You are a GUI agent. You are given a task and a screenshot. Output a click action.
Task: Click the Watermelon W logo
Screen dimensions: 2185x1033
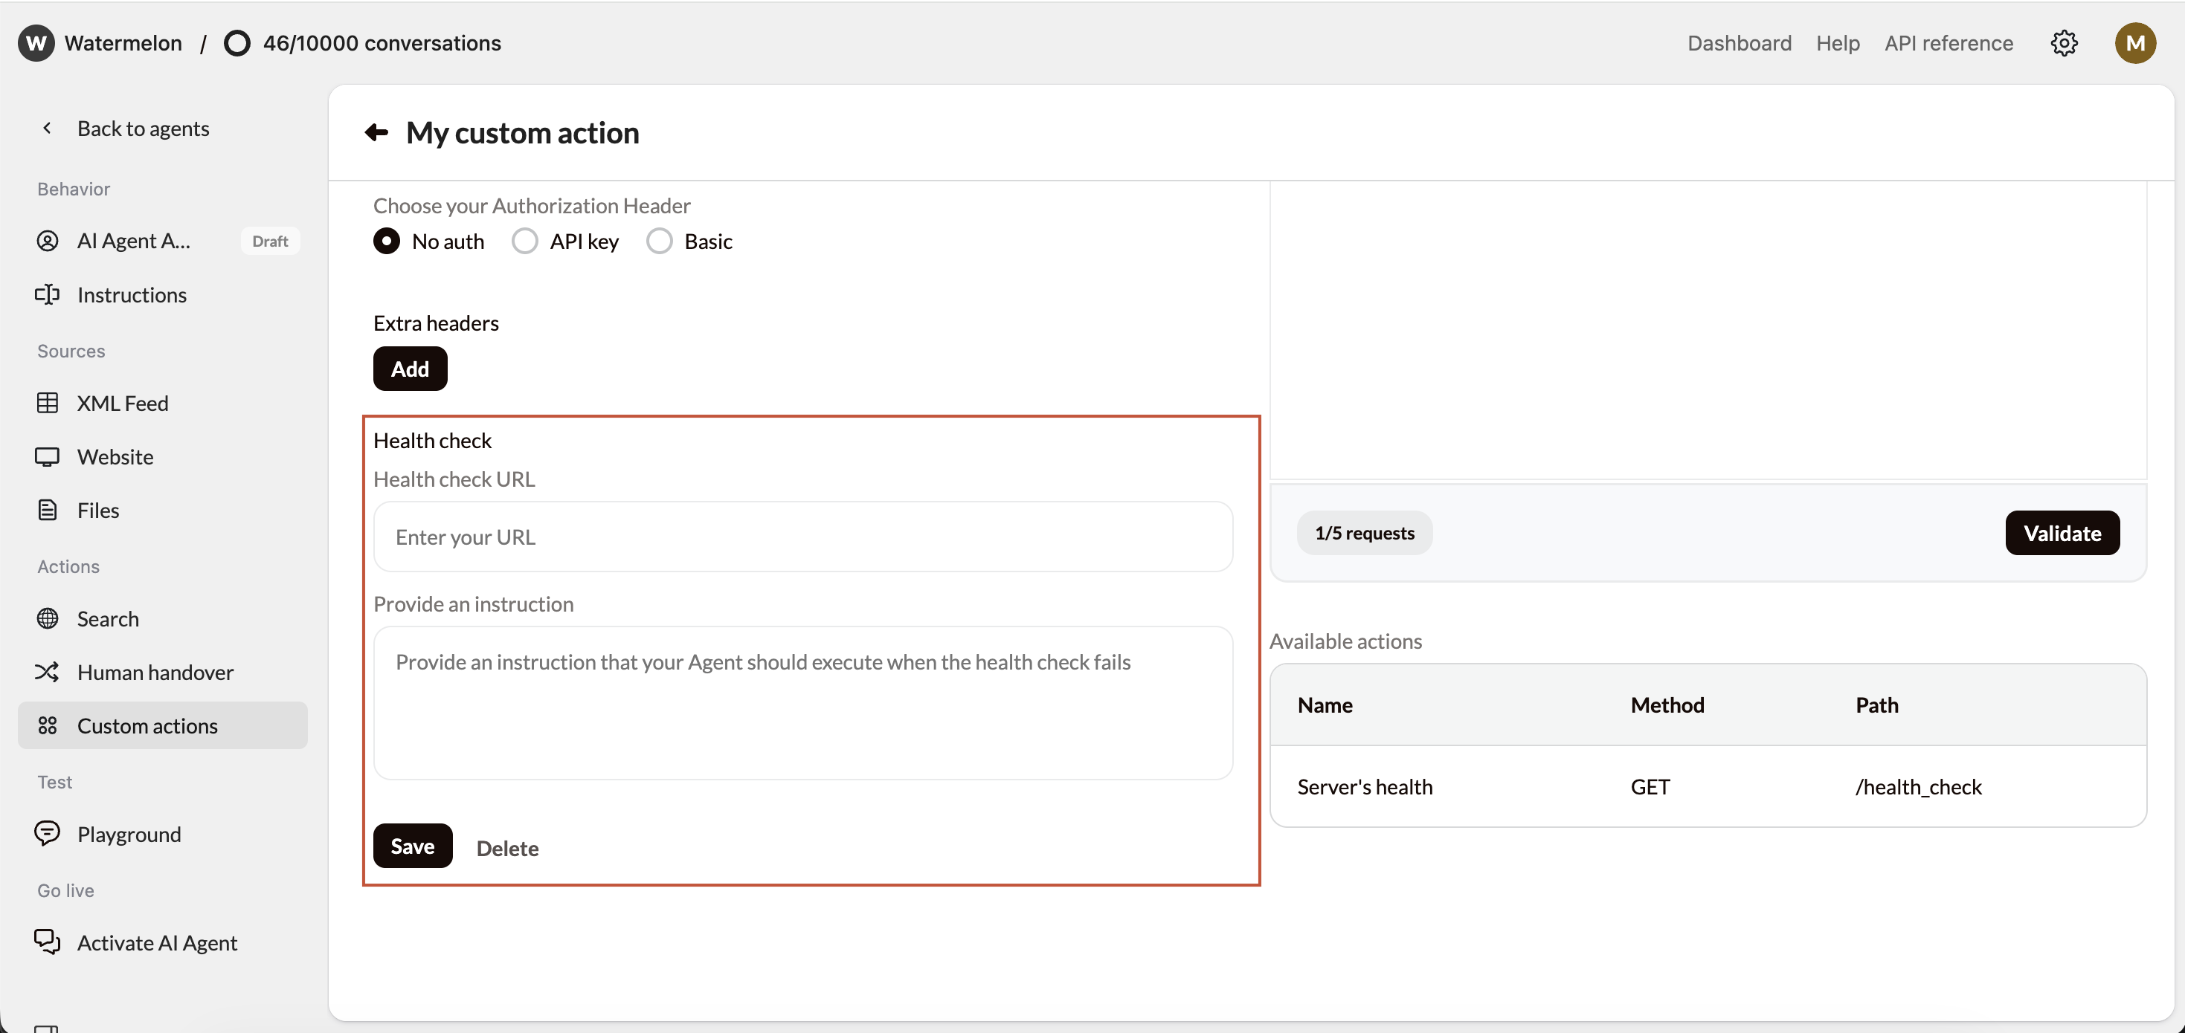tap(36, 43)
